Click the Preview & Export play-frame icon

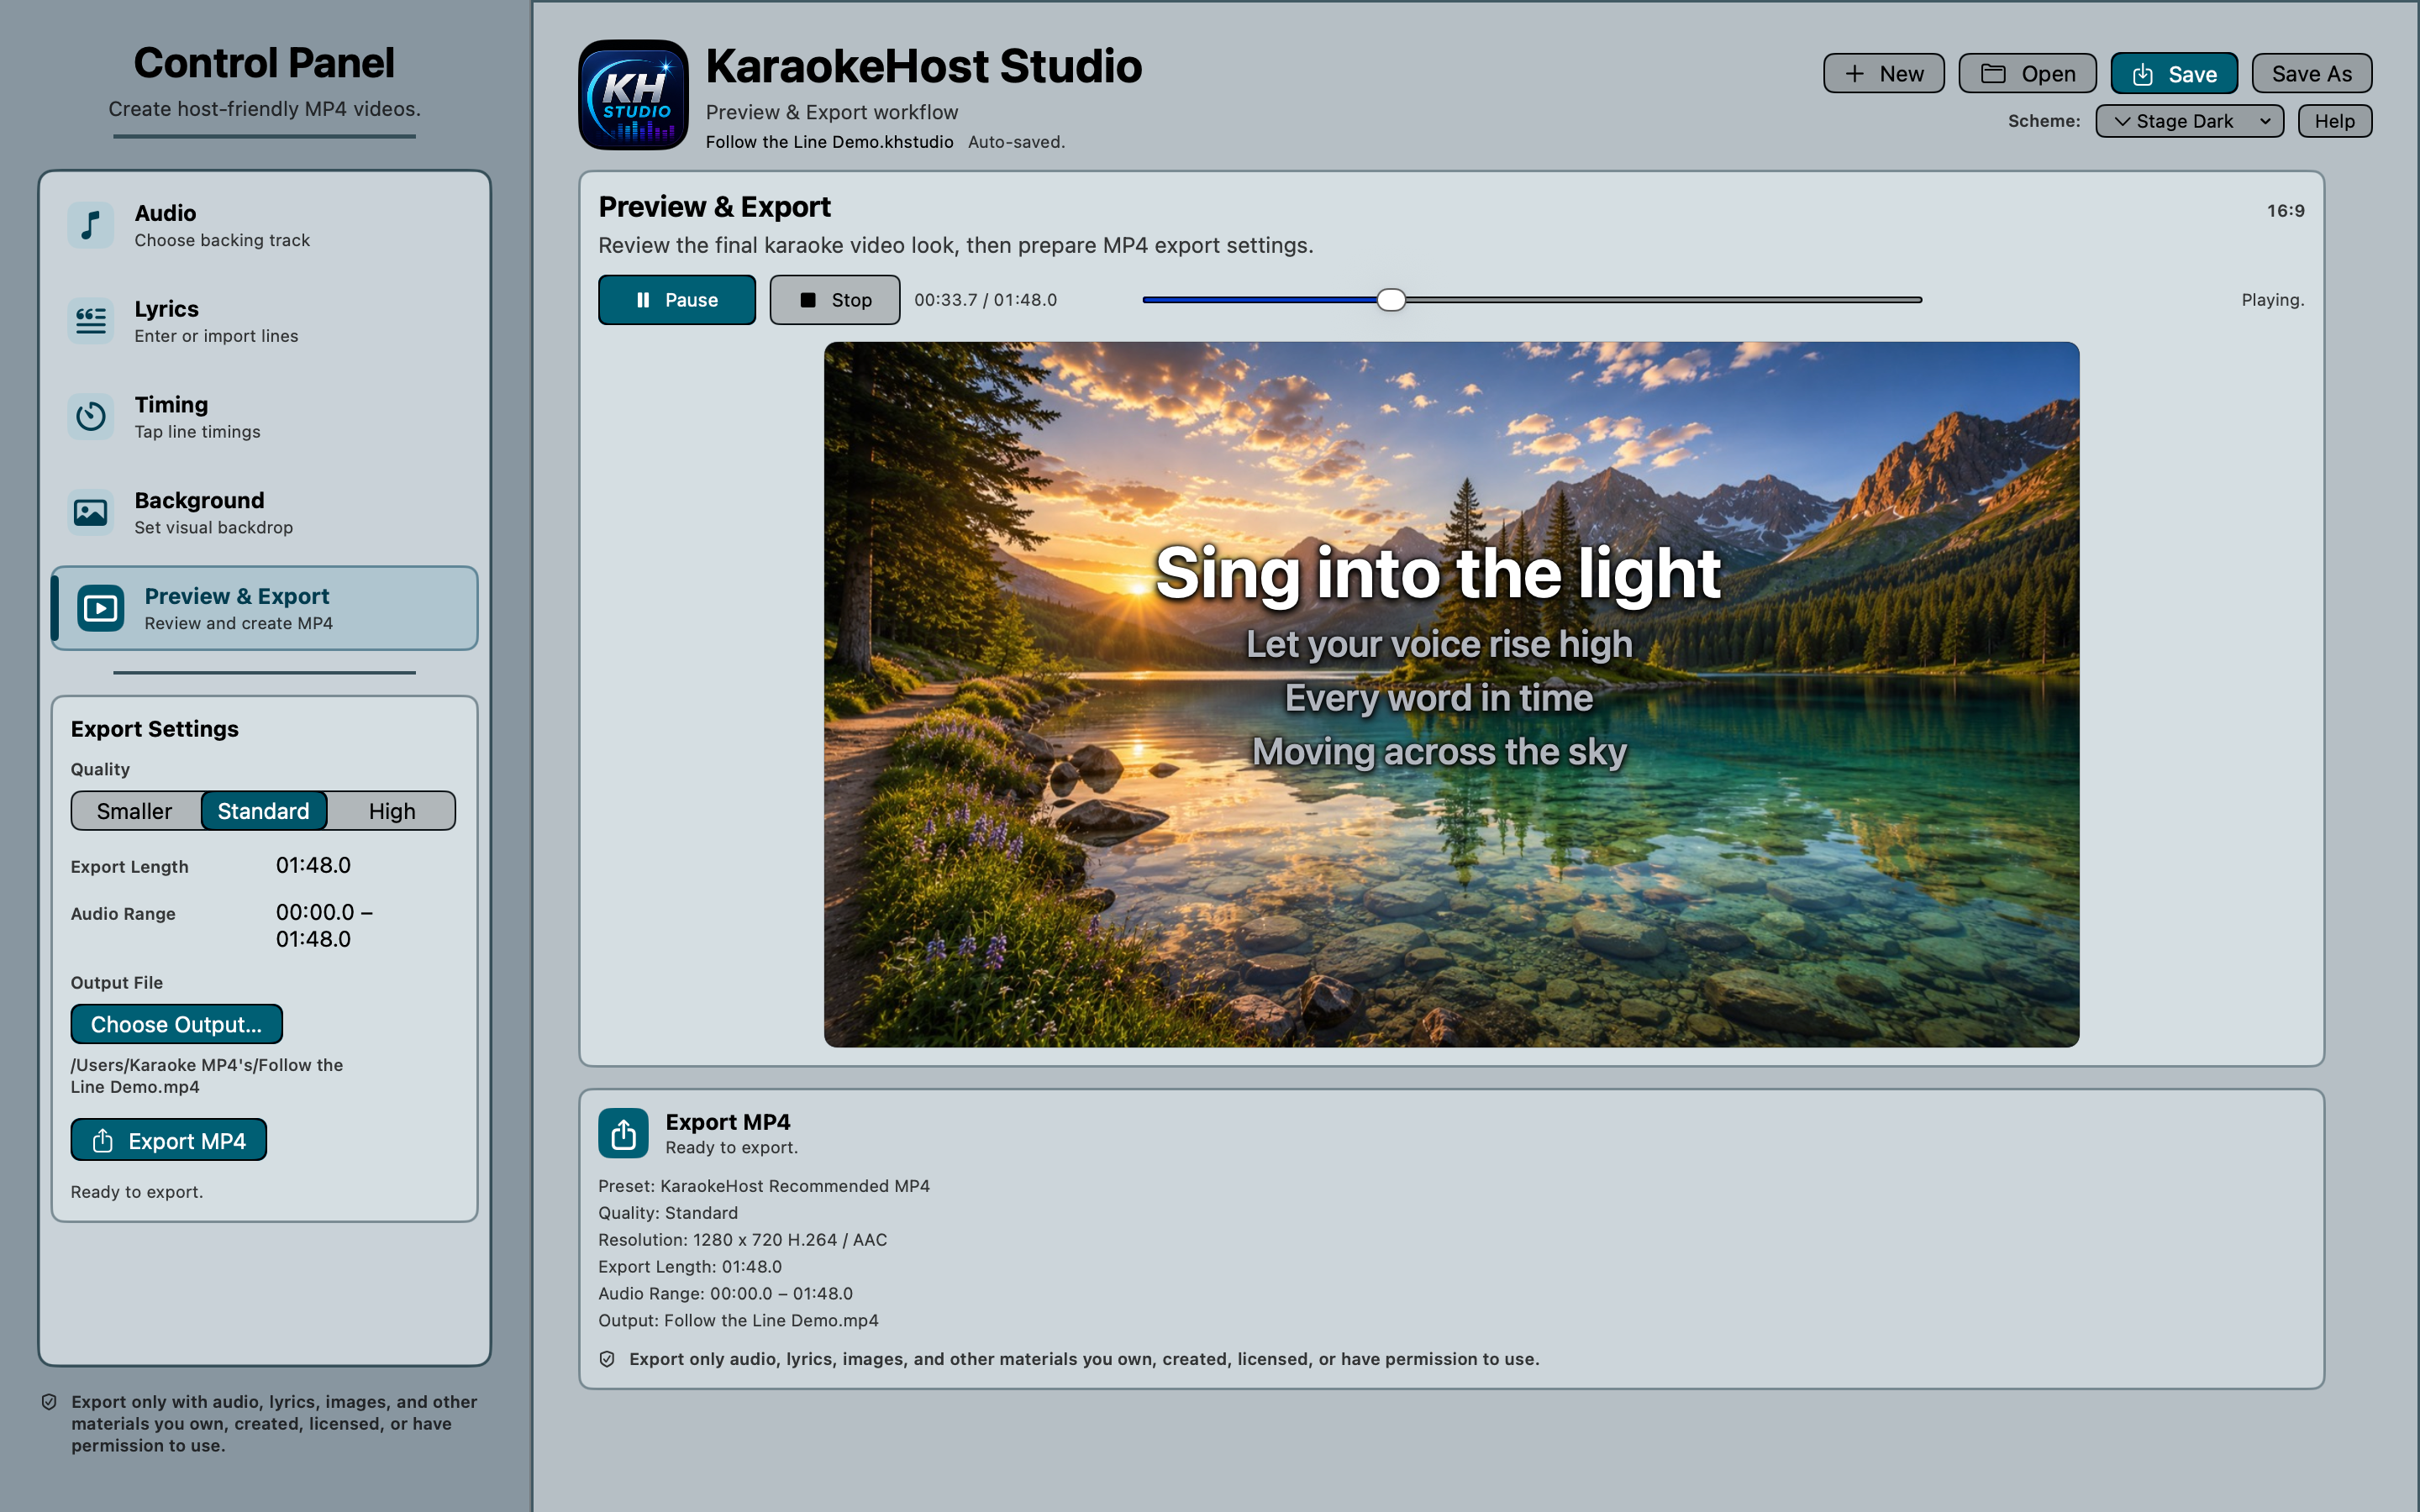(100, 608)
